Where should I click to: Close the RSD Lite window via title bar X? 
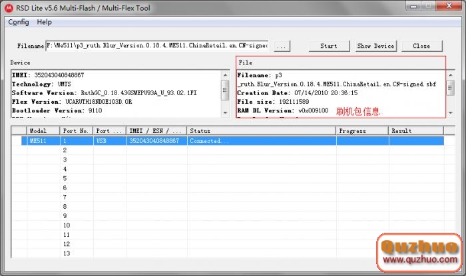point(449,5)
